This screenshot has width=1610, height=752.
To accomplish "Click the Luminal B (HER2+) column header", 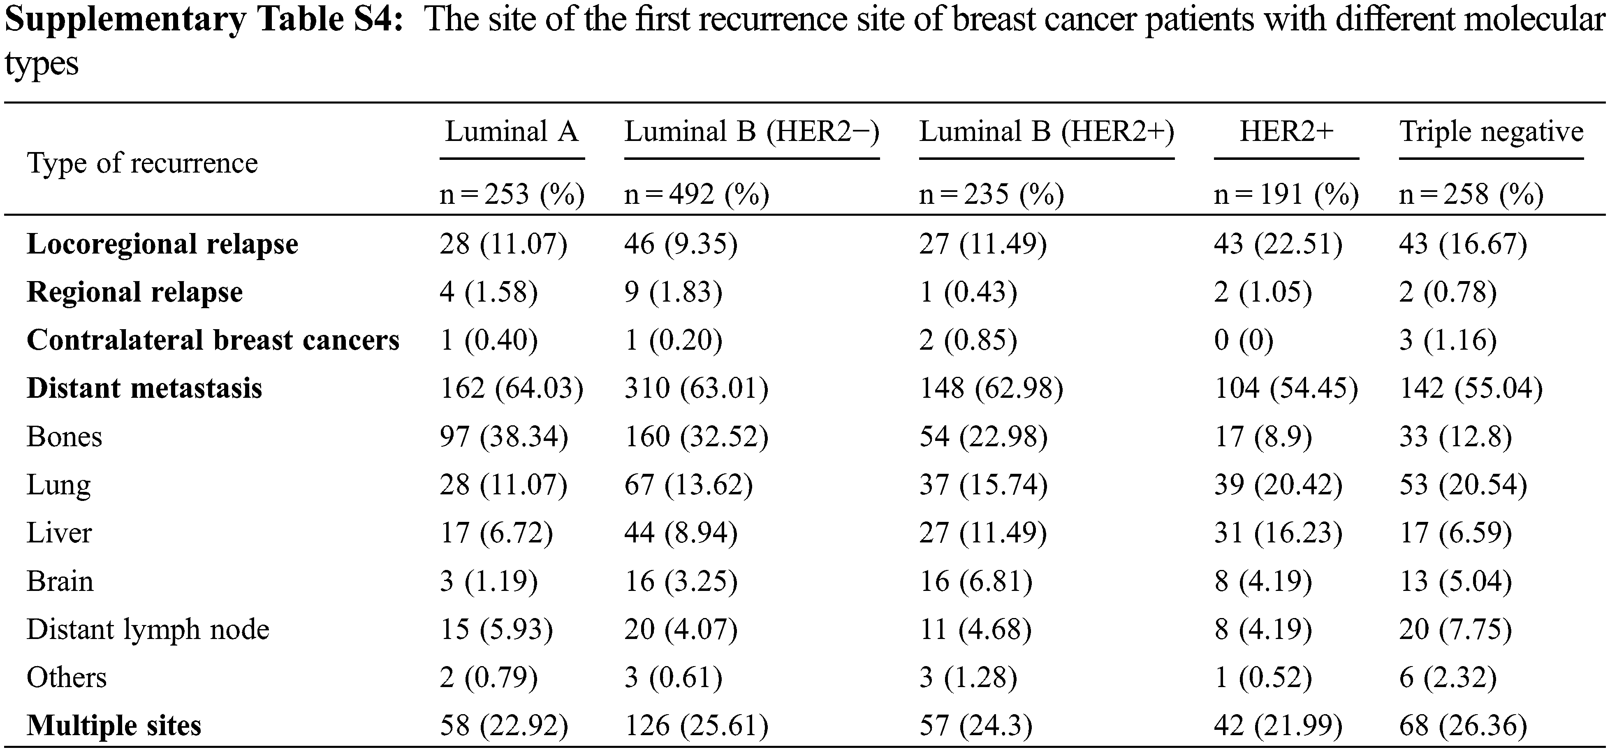I will tap(1046, 132).
